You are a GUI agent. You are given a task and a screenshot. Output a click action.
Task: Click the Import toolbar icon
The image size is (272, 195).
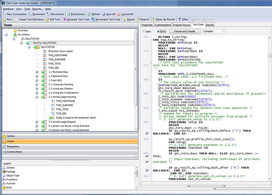click(x=138, y=19)
